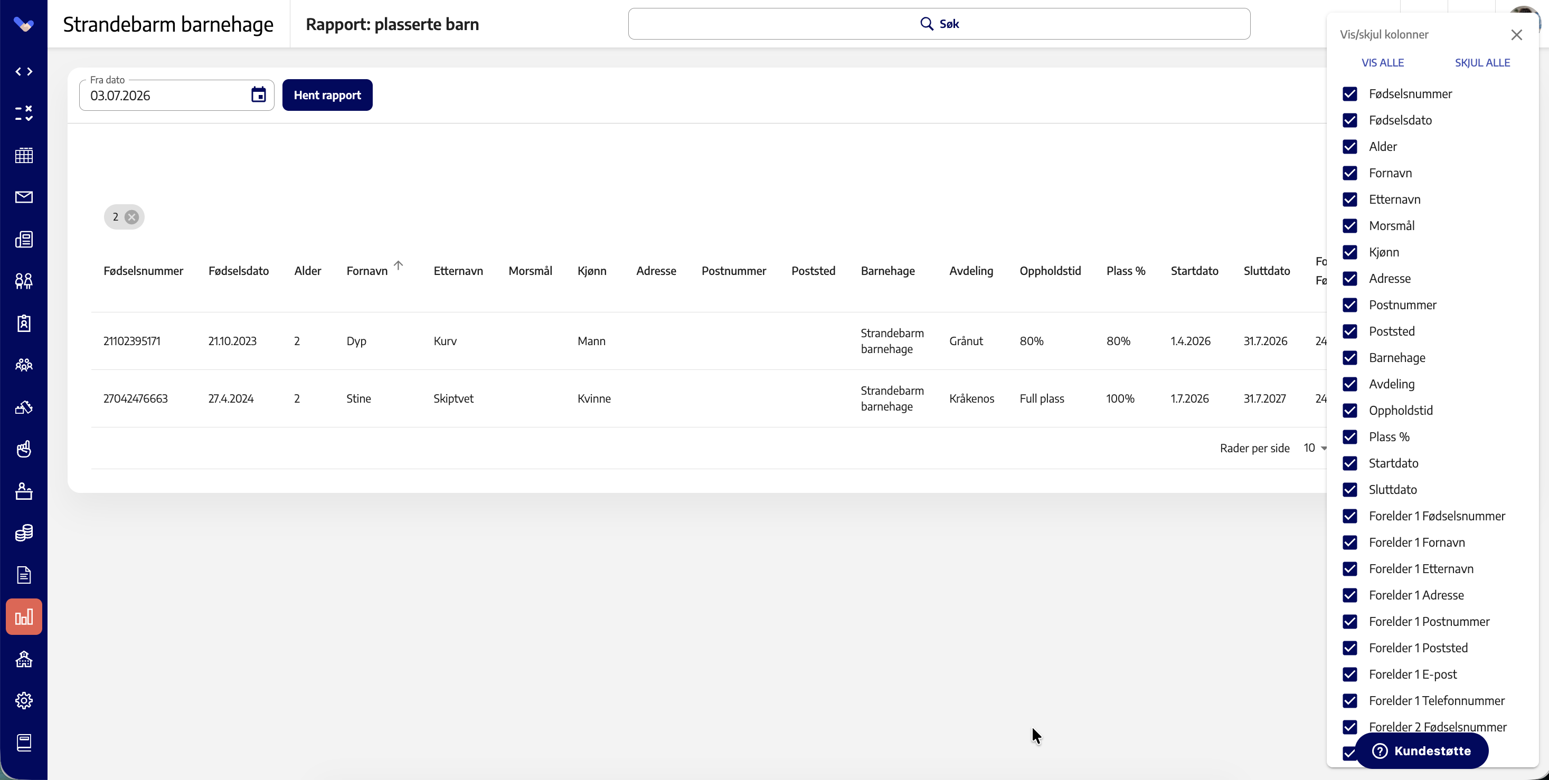Open the mail envelope sidebar icon

tap(24, 197)
